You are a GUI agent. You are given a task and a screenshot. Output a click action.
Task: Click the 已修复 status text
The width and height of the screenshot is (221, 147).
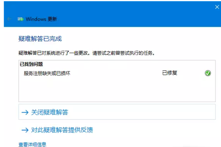click(170, 73)
